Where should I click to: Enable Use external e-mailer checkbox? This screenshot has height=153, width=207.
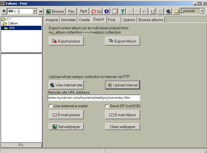[x=50, y=106]
